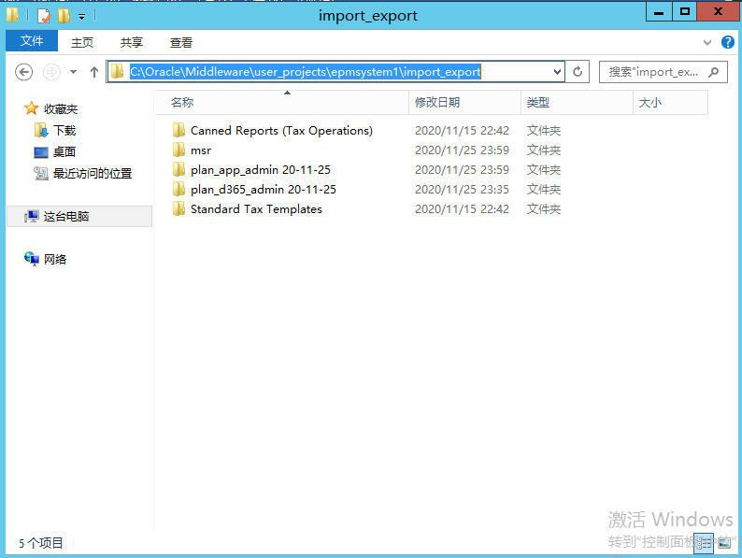Switch to details view icon
This screenshot has width=742, height=558.
[x=704, y=543]
